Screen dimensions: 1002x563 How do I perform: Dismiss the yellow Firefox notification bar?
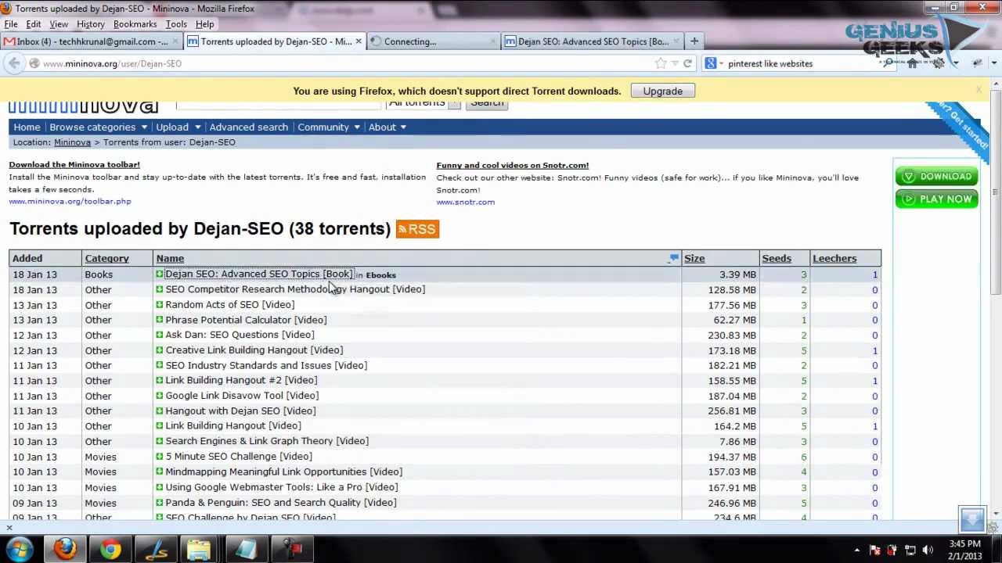pos(979,91)
